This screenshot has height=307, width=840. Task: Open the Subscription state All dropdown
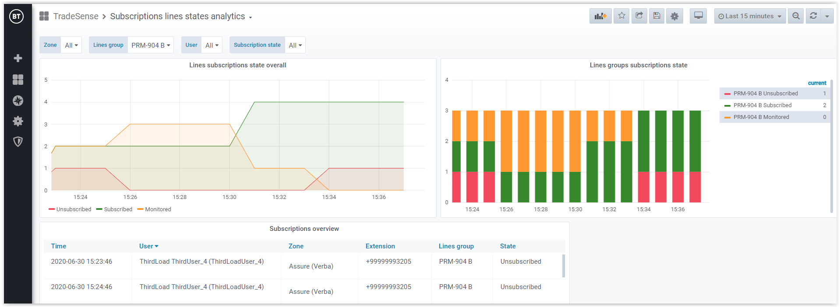click(x=295, y=45)
